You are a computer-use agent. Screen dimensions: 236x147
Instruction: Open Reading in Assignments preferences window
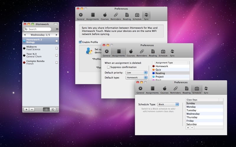(153, 53)
